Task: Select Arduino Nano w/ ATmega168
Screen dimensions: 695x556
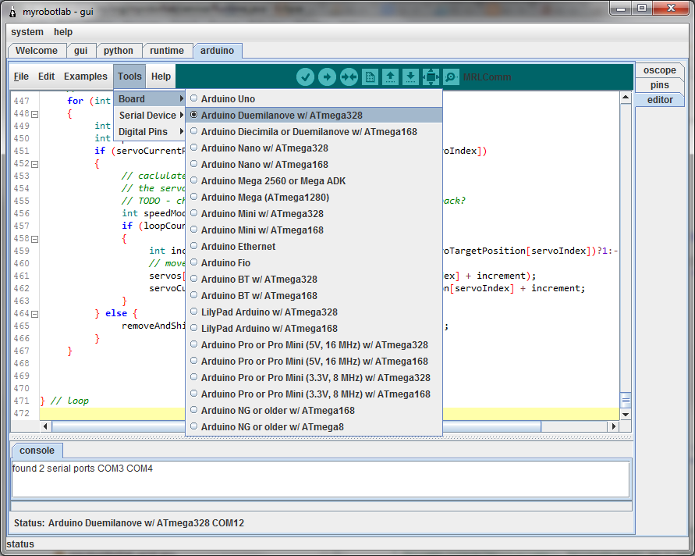Action: point(314,165)
